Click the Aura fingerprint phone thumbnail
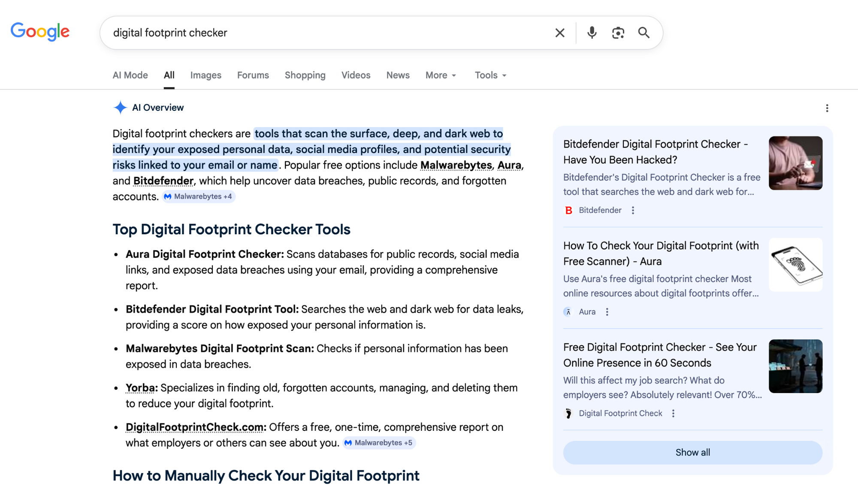Viewport: 858px width, 487px height. 795,265
